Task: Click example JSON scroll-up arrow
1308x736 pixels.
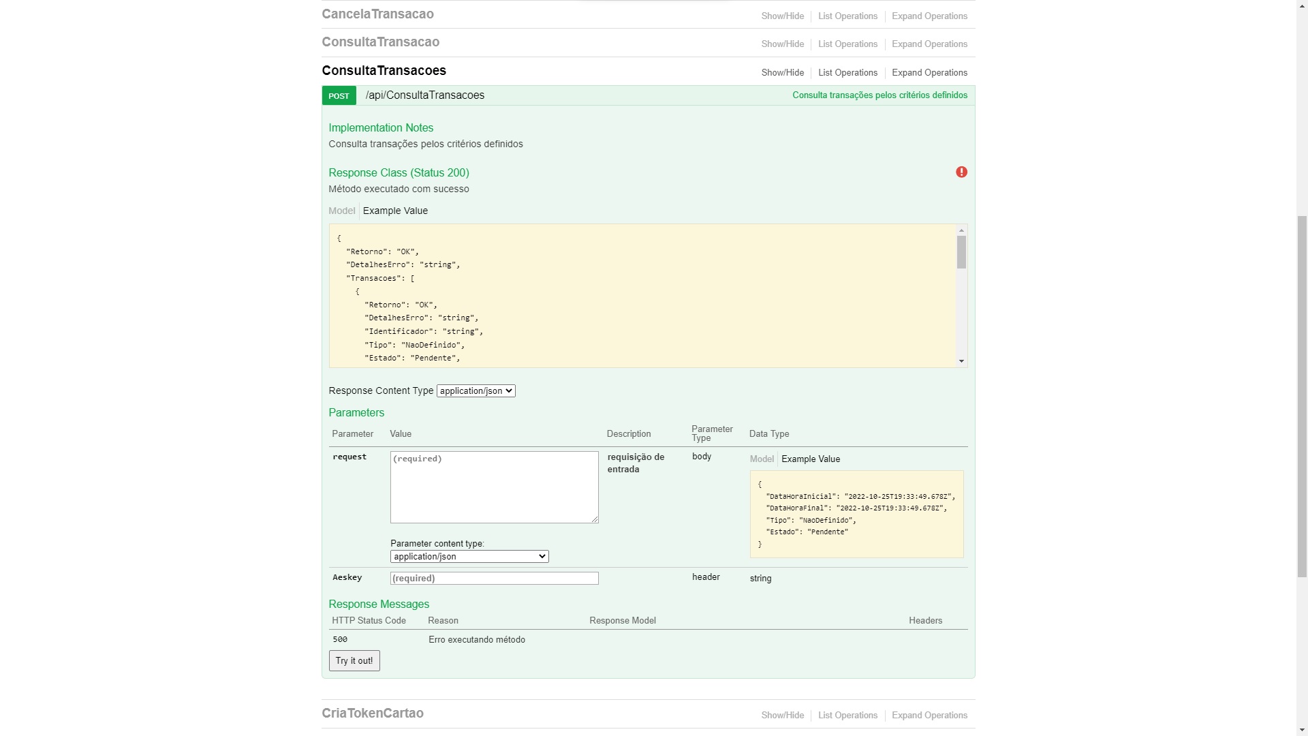Action: [x=961, y=231]
